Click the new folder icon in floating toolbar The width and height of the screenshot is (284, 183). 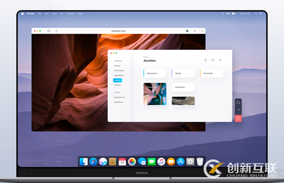pos(238,102)
